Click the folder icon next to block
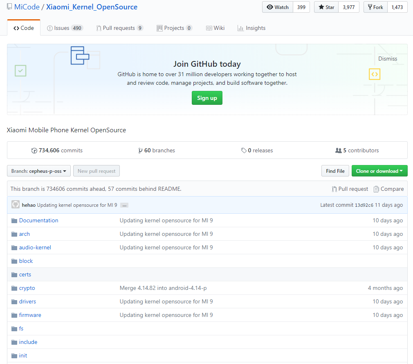This screenshot has width=413, height=364. click(14, 261)
